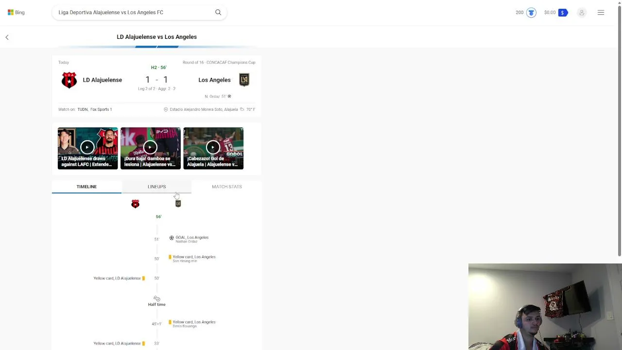Click the 1 - 1 score text

[x=156, y=80]
